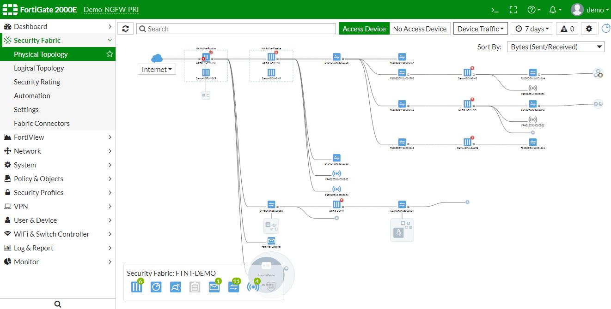Click FortiAnalyzer pie chart icon in Security Fabric legend

(x=156, y=287)
